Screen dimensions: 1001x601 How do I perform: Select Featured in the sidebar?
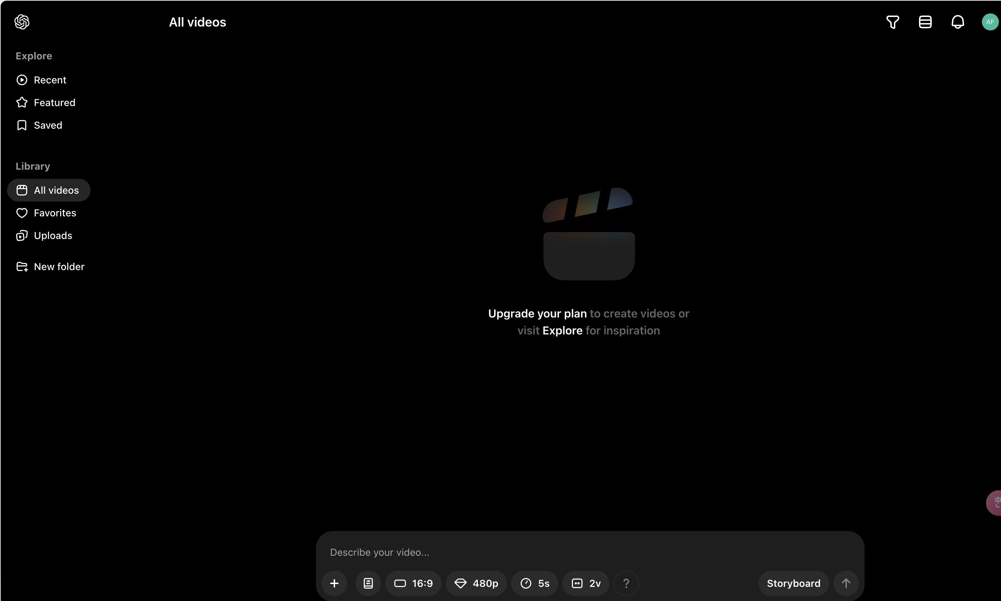(54, 103)
